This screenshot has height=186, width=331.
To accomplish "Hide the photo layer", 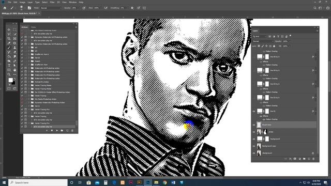I will point(254,132).
